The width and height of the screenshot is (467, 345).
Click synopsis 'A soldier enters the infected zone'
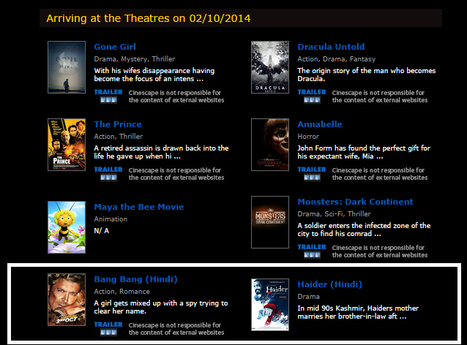coord(364,230)
